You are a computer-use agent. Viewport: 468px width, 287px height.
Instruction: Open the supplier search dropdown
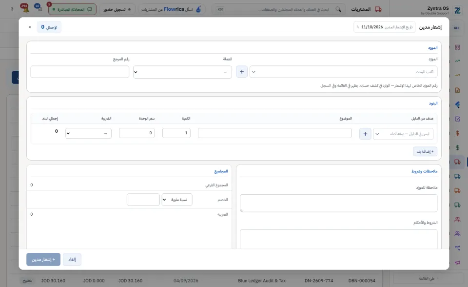[x=344, y=72]
